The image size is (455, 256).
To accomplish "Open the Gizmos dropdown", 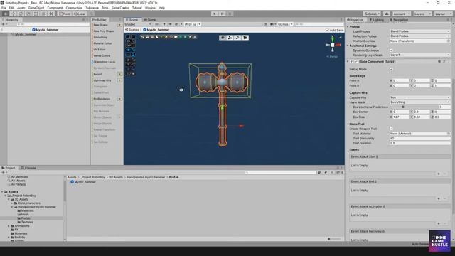I will point(285,24).
